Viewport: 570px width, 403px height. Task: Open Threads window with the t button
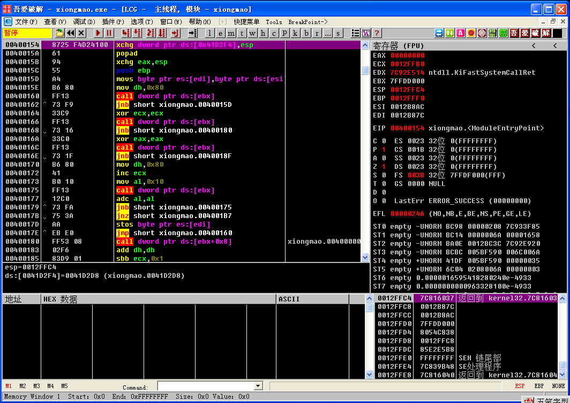[x=242, y=33]
